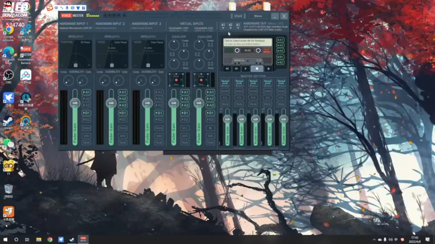Open Steam desktop shortcut
Viewport: 435px width, 244px height.
pyautogui.click(x=8, y=123)
